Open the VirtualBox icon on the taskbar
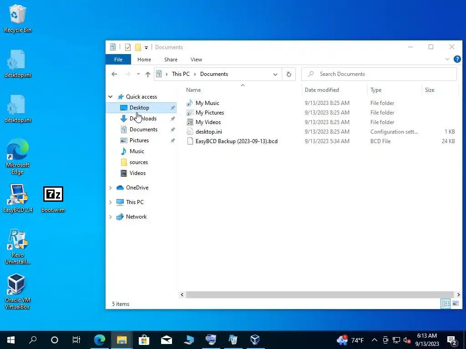Screen dimensions: 466x349 pos(255,340)
